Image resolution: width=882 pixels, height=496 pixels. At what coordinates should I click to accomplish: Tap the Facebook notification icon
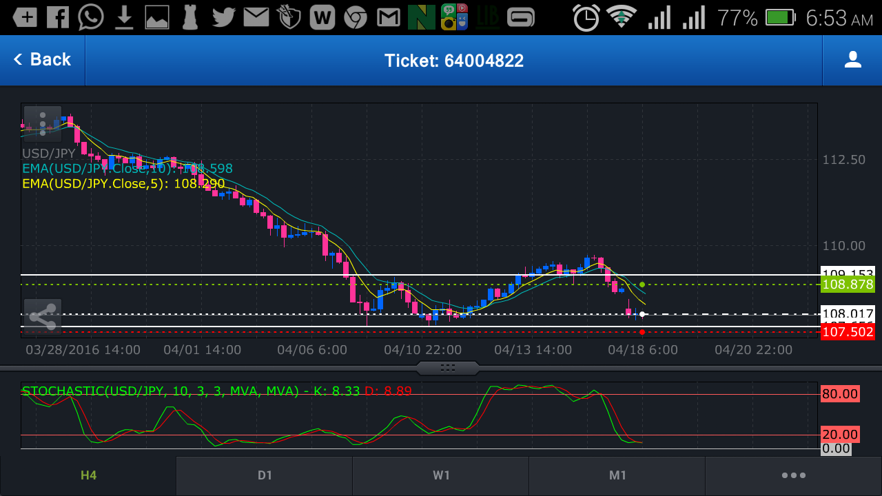point(58,17)
